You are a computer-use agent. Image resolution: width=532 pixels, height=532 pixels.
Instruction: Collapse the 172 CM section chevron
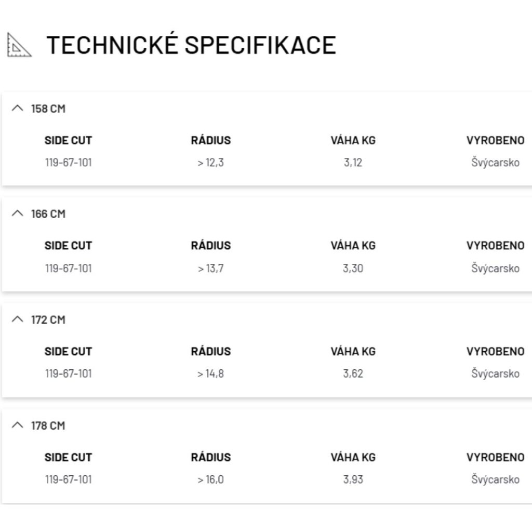[x=18, y=320]
